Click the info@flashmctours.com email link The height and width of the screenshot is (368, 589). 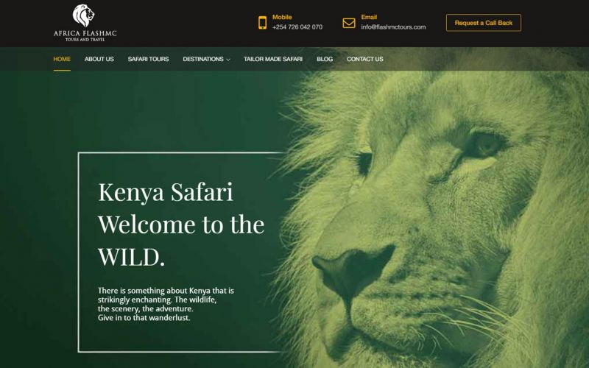coord(393,27)
